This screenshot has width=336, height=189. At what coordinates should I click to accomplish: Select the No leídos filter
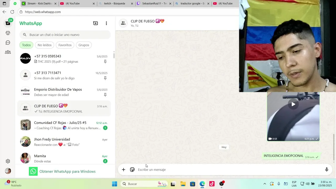45,45
